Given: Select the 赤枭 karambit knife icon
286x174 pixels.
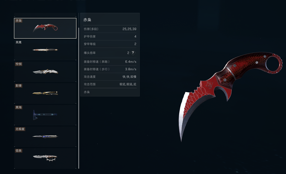Looking at the screenshot, I should [45, 28].
